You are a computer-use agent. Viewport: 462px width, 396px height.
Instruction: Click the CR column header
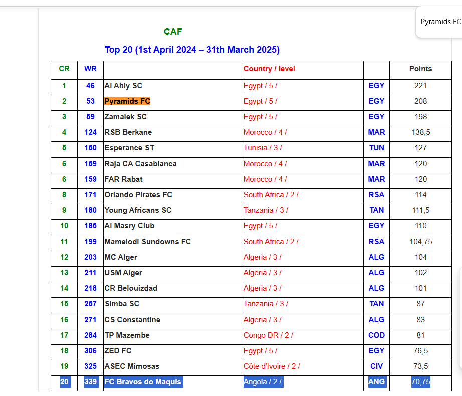[x=64, y=69]
